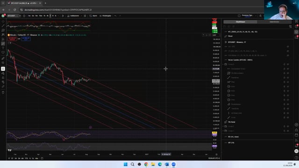Viewport: 299px width, 168px height.
Task: Select the highlighted brush tool in left toolbar
Action: click(x=3, y=43)
